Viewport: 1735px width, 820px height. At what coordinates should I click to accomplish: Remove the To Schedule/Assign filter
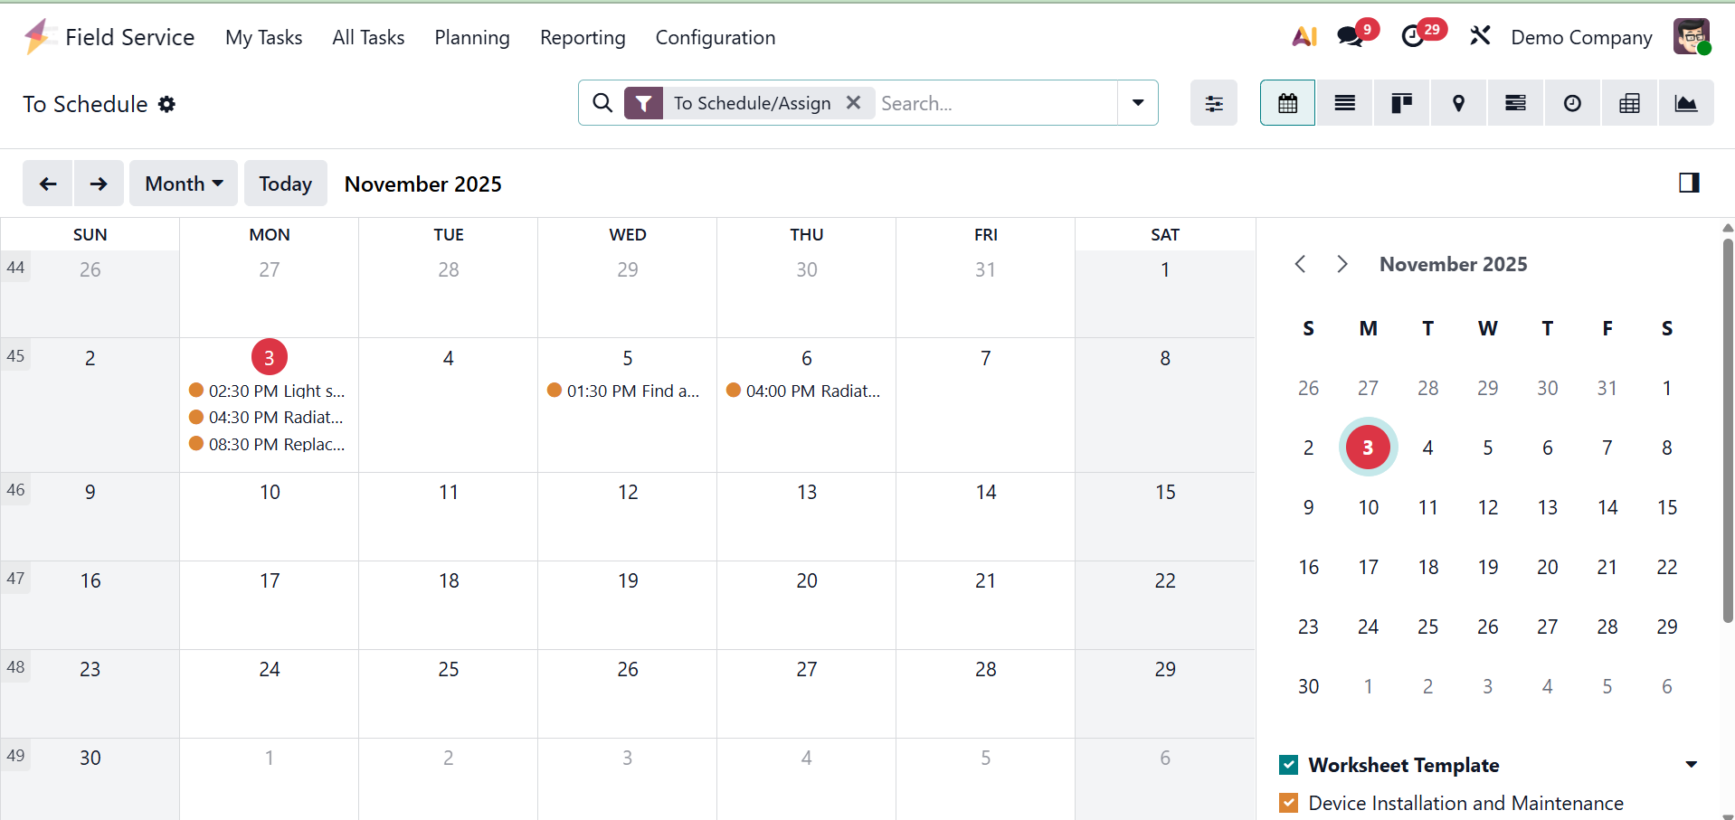(853, 103)
